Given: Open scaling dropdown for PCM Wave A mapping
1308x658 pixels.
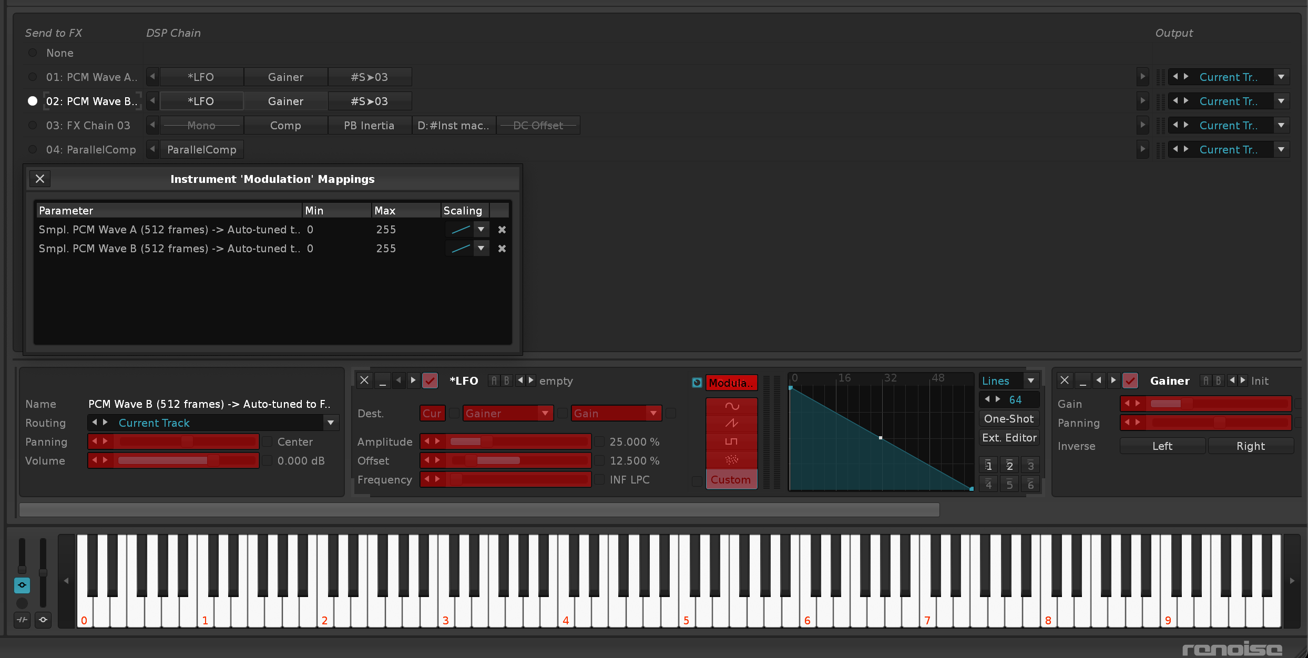Looking at the screenshot, I should point(481,230).
